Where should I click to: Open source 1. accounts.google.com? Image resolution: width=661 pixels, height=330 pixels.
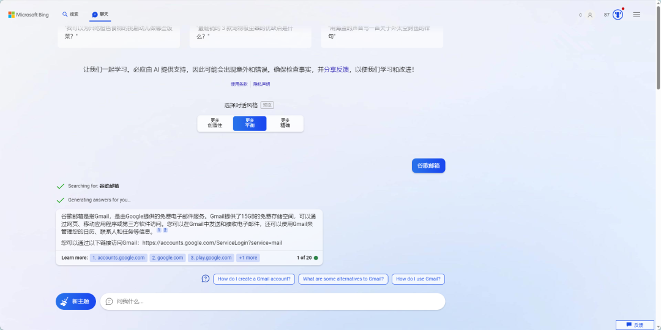[119, 258]
